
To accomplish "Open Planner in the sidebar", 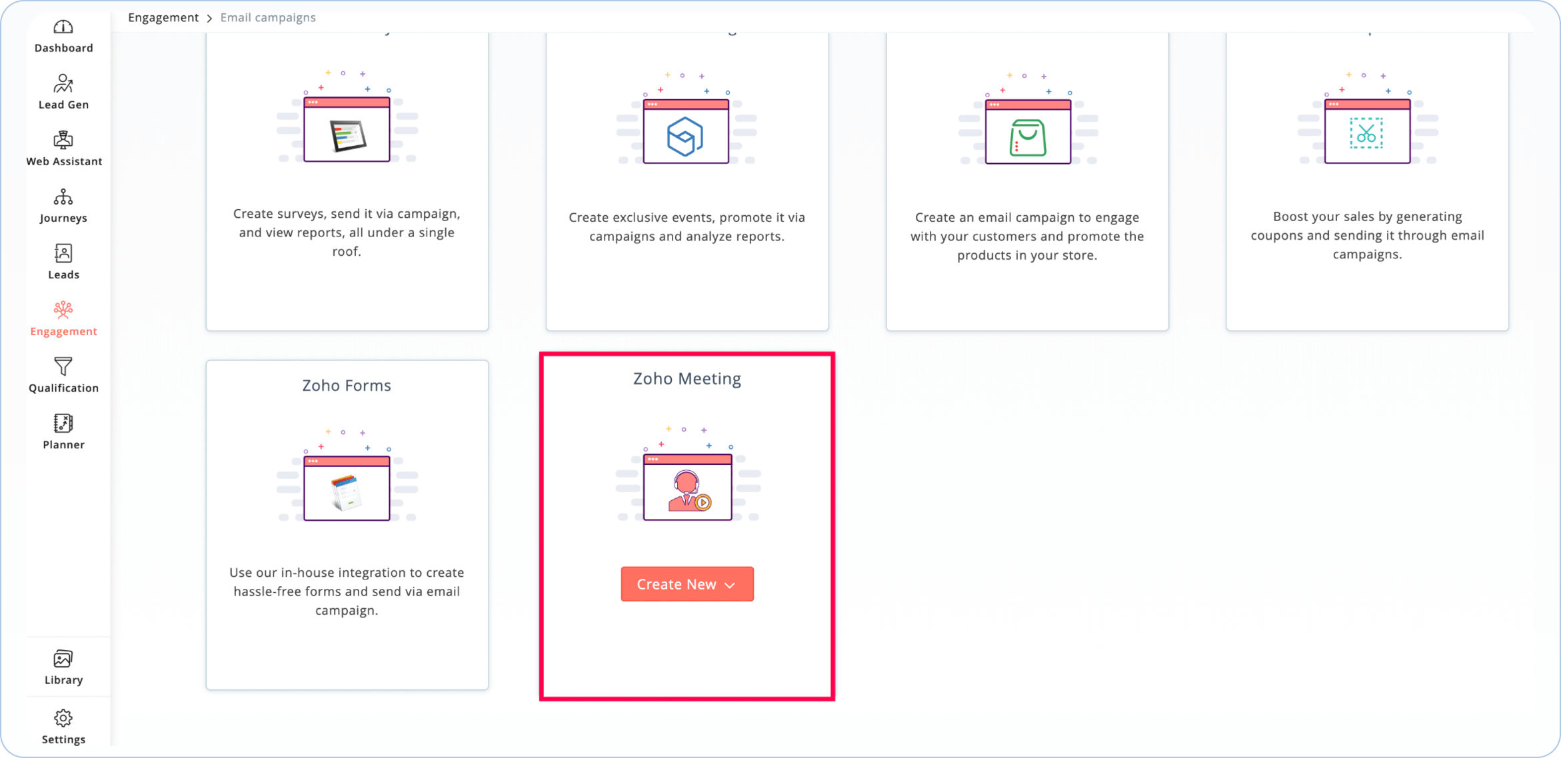I will click(x=63, y=424).
